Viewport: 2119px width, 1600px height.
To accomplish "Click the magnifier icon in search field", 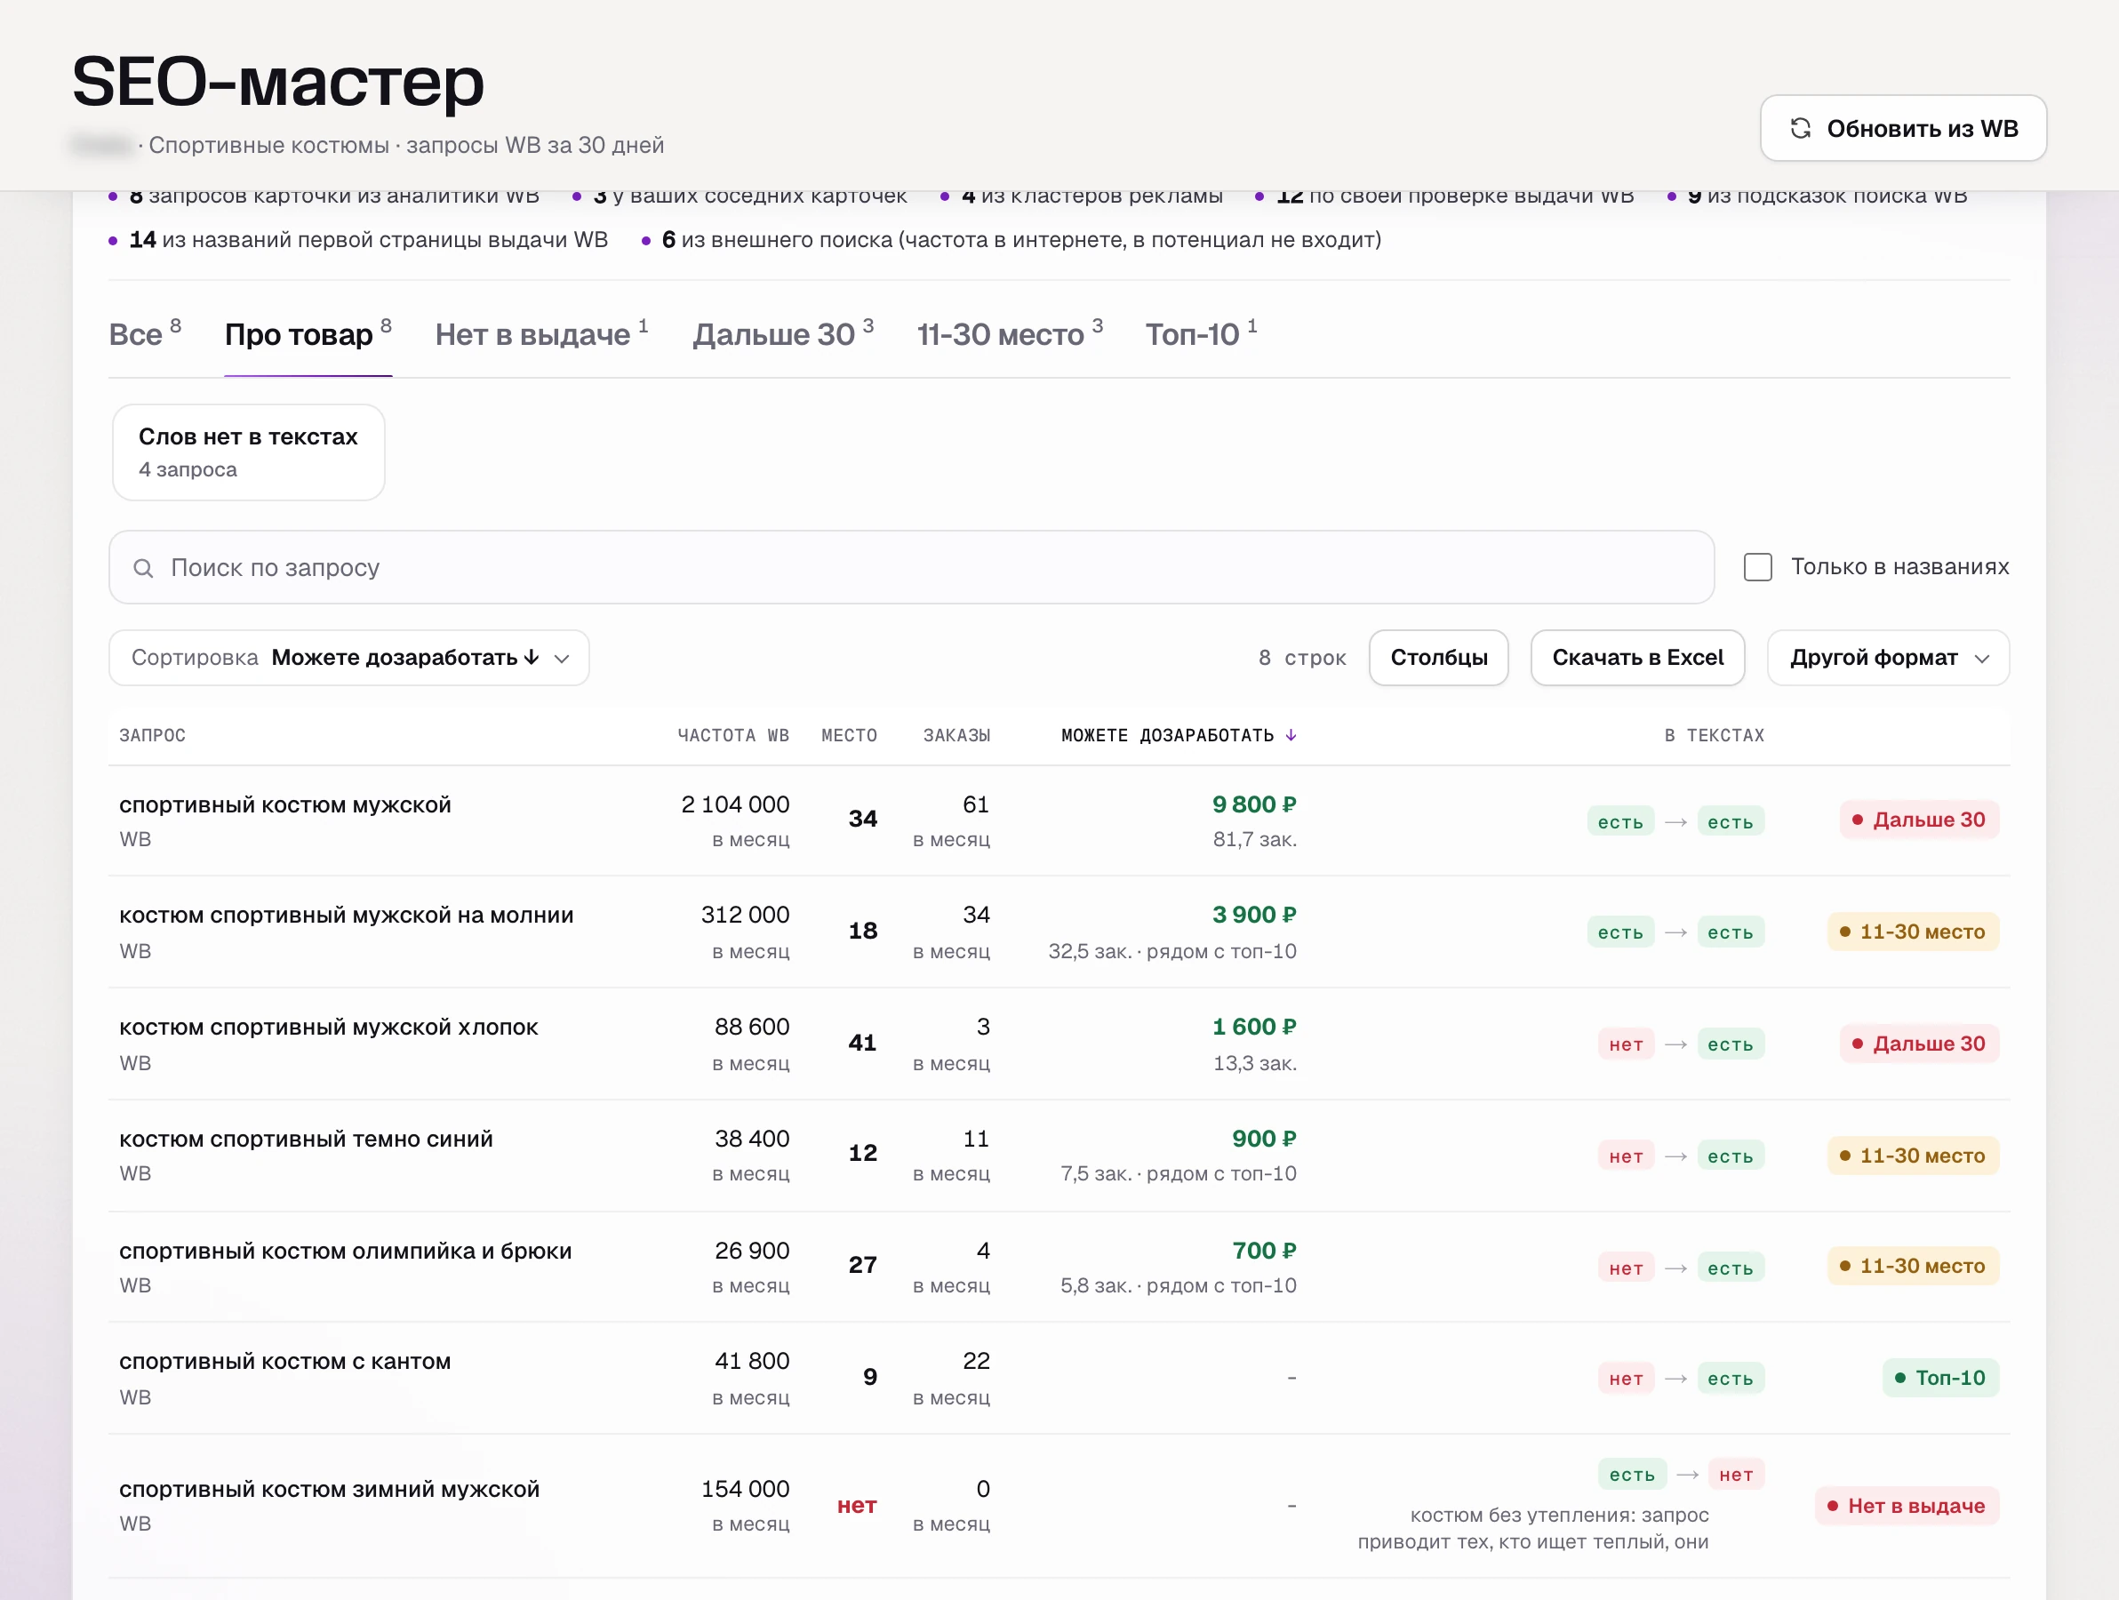I will point(143,568).
